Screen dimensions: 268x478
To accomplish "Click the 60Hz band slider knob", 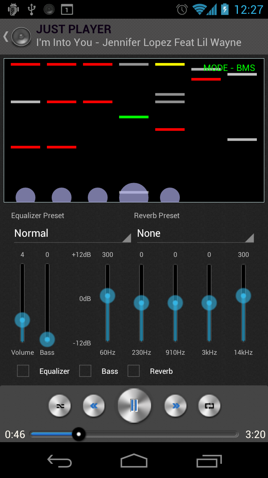I will (x=108, y=296).
